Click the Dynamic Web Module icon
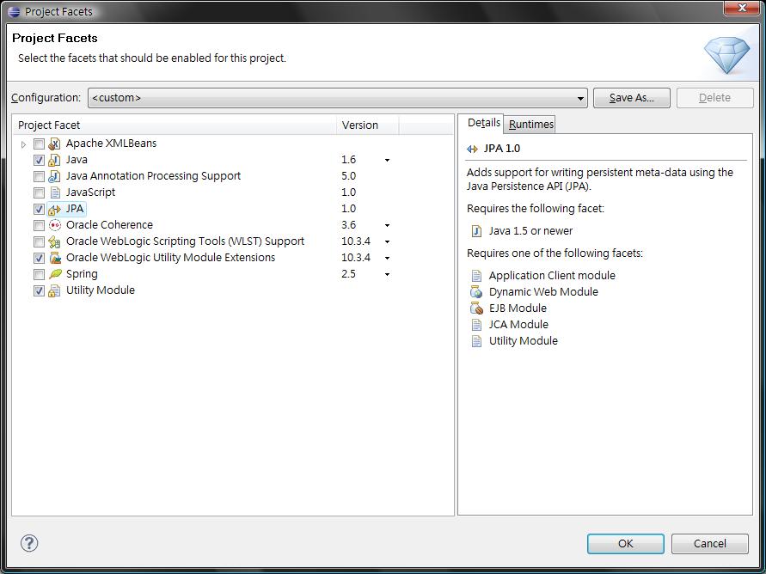 (x=476, y=292)
